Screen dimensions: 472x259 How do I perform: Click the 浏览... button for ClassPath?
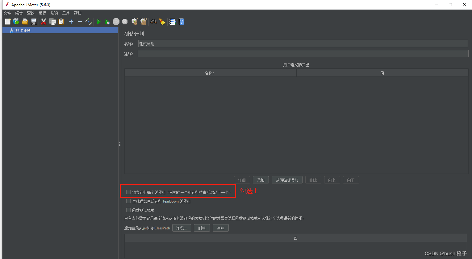[182, 228]
